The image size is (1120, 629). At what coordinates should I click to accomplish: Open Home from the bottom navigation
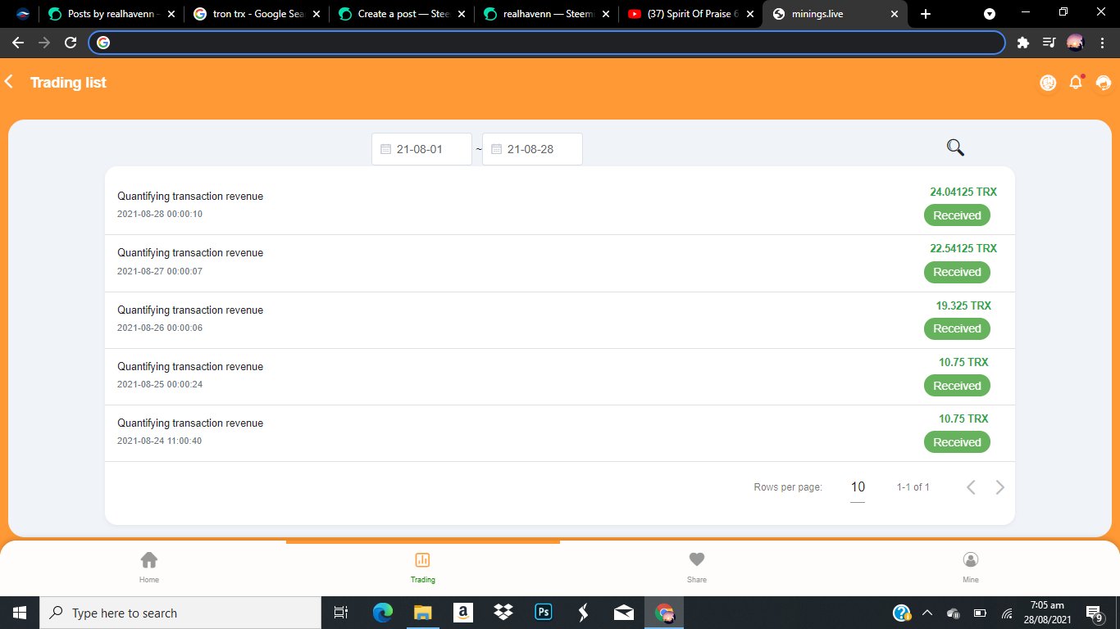149,565
